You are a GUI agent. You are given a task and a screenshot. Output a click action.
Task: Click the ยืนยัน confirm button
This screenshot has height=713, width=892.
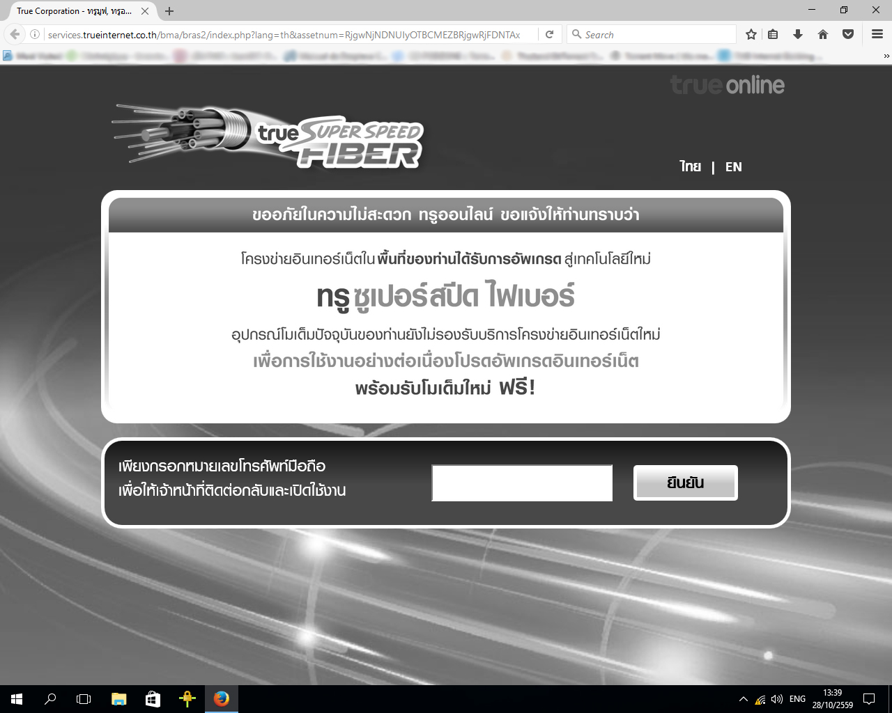click(686, 483)
